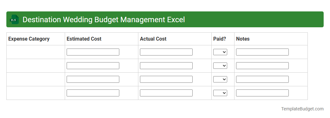
Task: Click first row Estimated Cost input field
Action: [93, 52]
